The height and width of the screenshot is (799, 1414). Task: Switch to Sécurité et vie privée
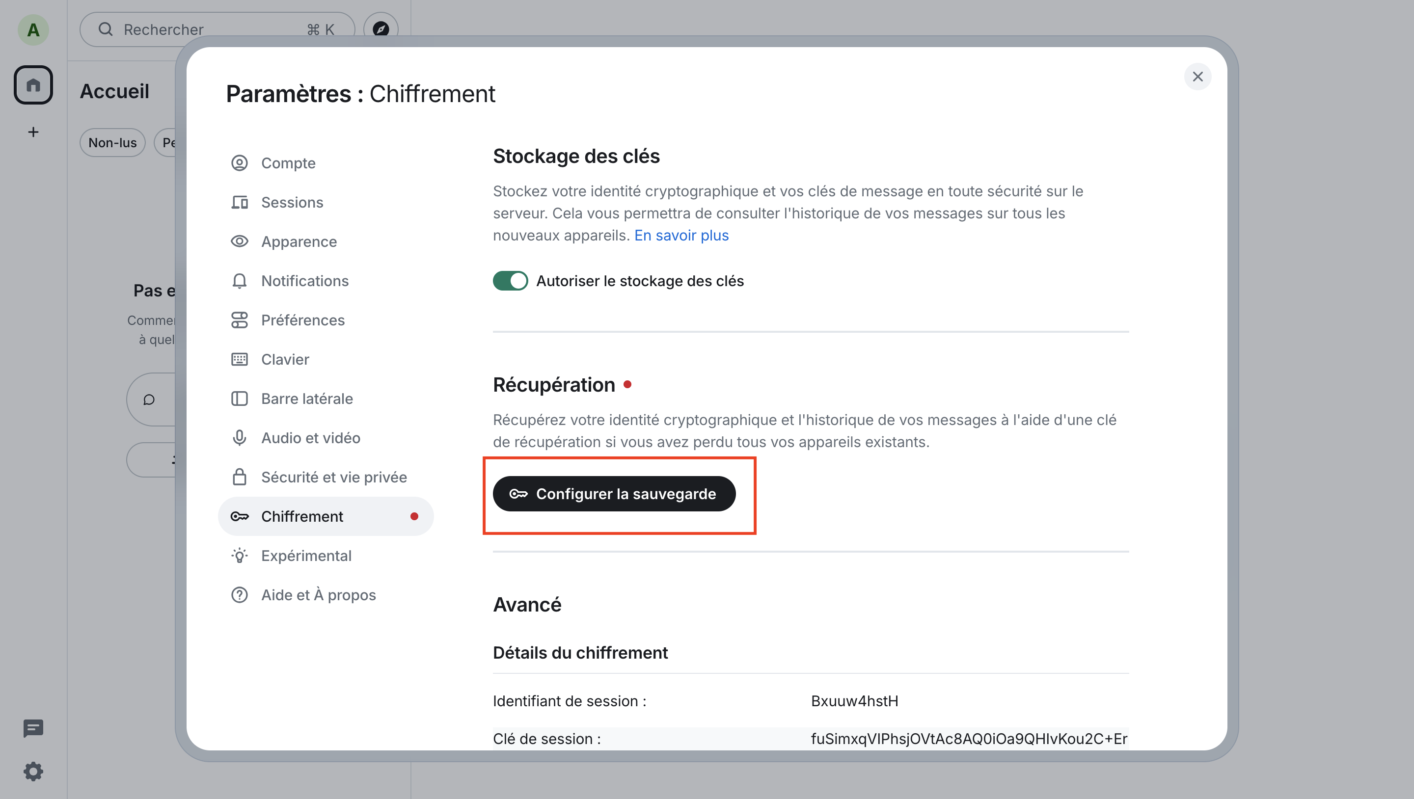point(334,477)
